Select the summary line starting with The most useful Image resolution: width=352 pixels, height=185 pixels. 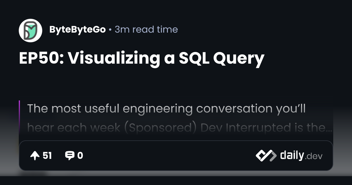(x=167, y=109)
